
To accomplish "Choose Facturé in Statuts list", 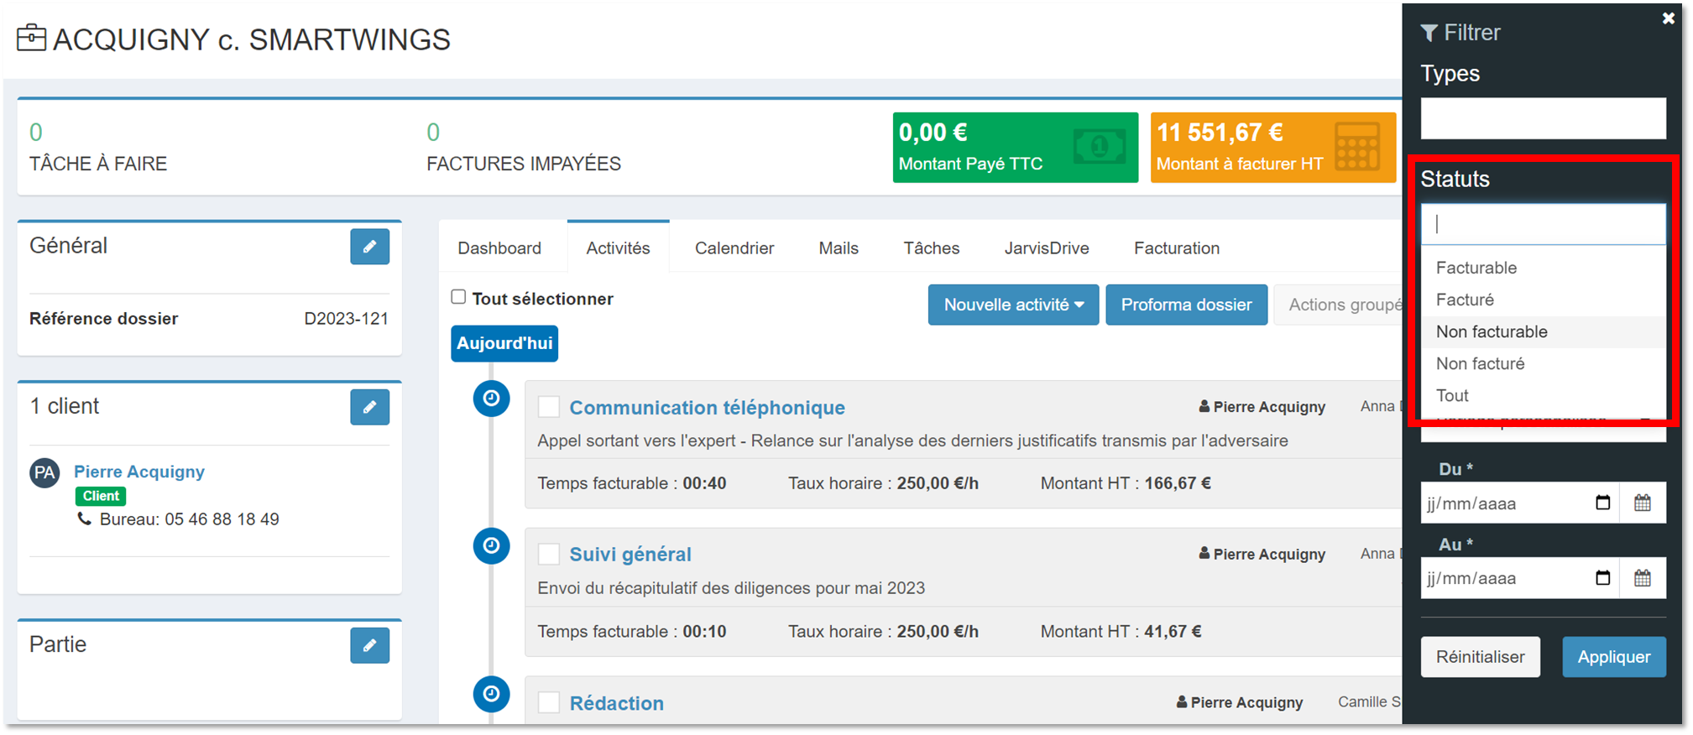I will click(x=1543, y=300).
